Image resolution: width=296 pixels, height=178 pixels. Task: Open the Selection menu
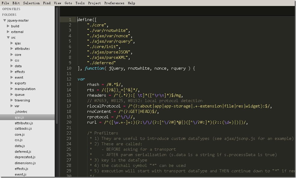coord(31,3)
